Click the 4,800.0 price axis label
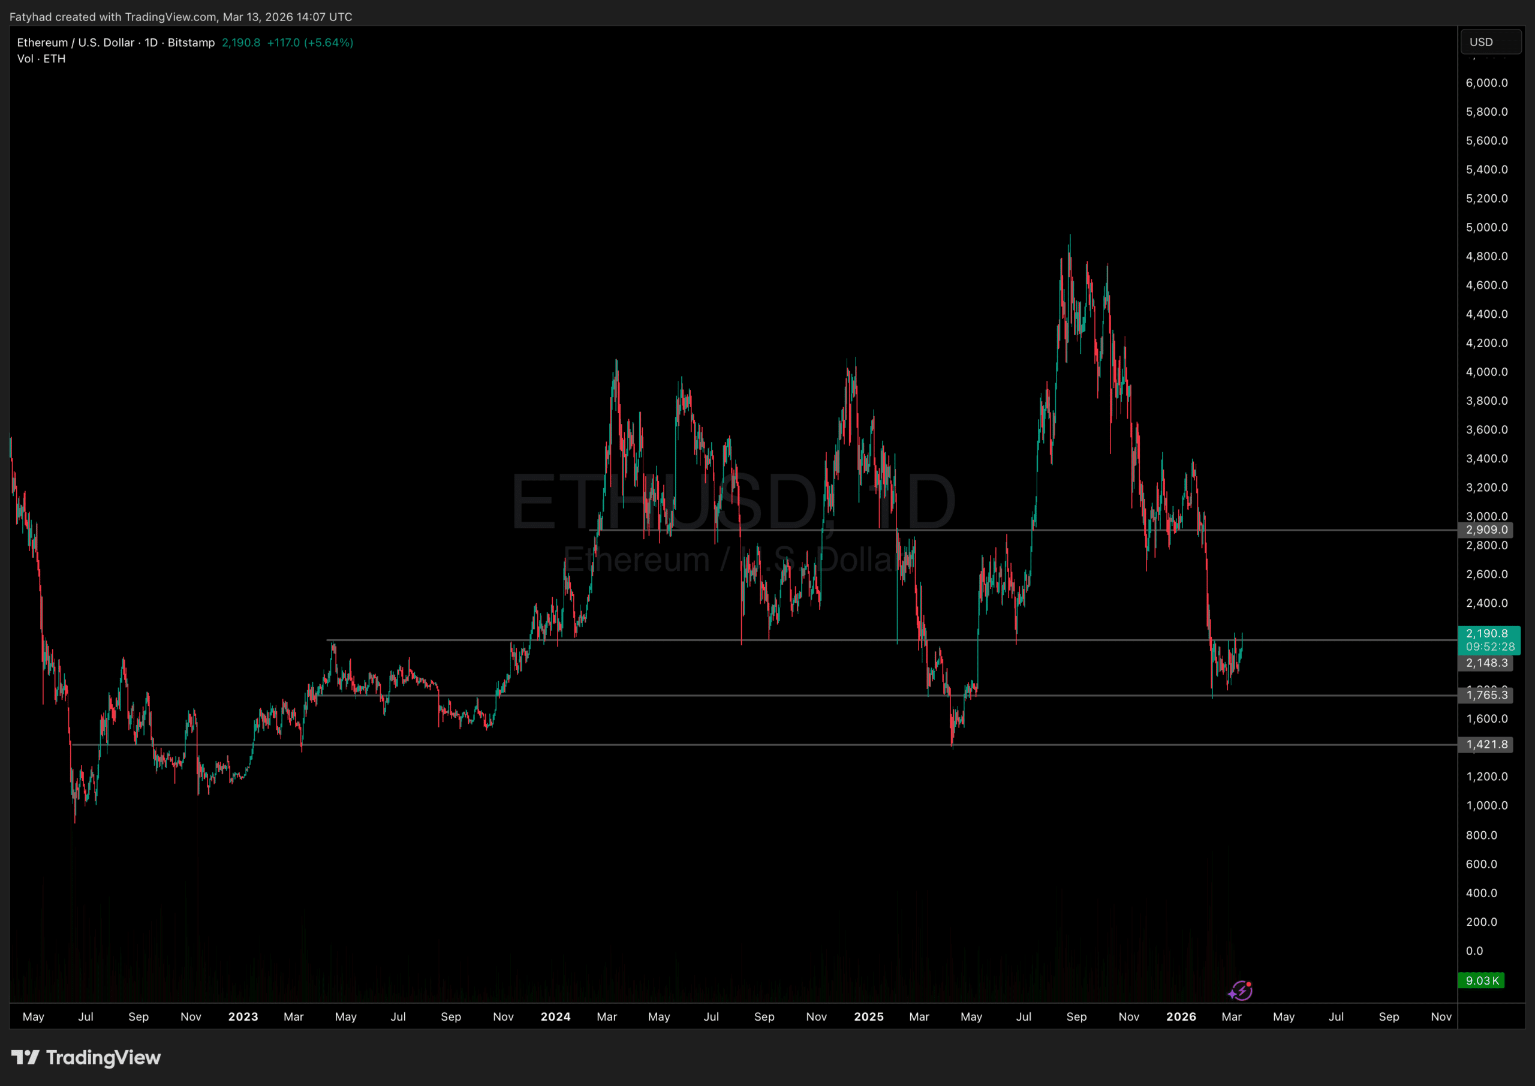Viewport: 1535px width, 1086px height. click(1487, 256)
